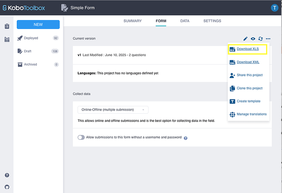Click the help icon beside Allow submissions

(185, 138)
